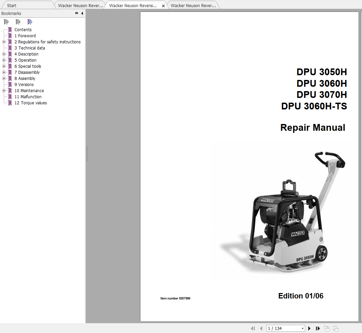Screen dimensions: 362x333
Task: Go to the first page
Action: (253, 328)
